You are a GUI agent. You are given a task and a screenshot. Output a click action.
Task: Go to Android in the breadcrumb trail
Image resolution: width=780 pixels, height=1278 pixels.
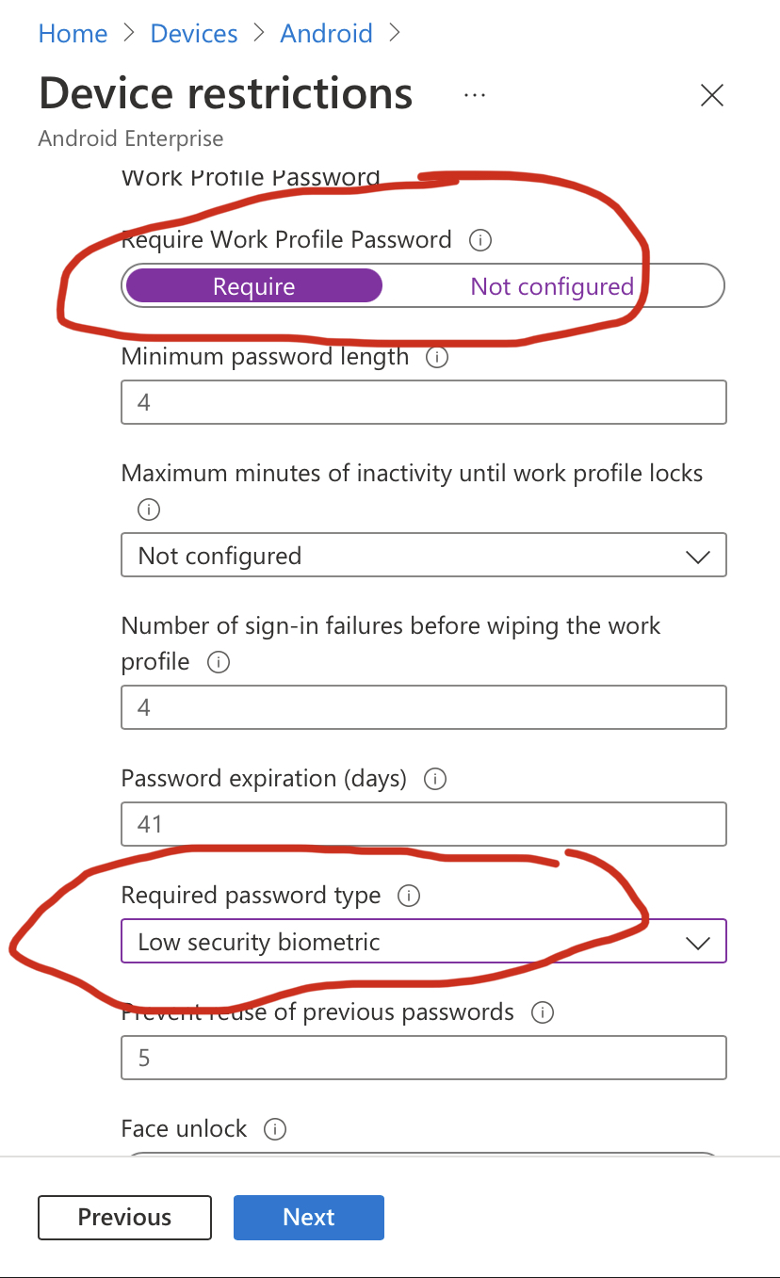(326, 33)
